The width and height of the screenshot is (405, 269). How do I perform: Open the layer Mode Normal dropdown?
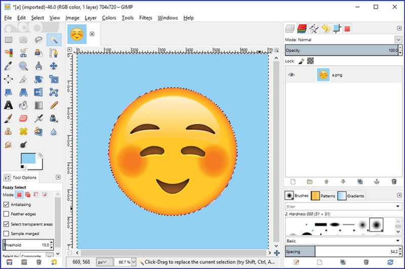(398, 40)
